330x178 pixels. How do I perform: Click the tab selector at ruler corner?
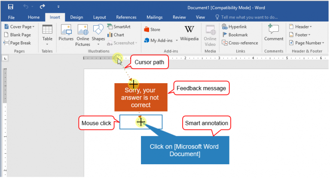point(5,58)
